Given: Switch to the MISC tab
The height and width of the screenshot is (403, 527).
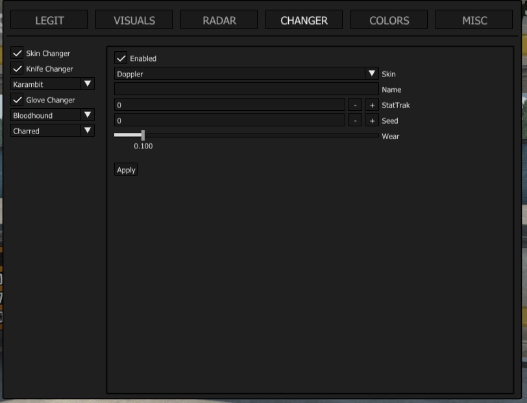Looking at the screenshot, I should point(474,20).
